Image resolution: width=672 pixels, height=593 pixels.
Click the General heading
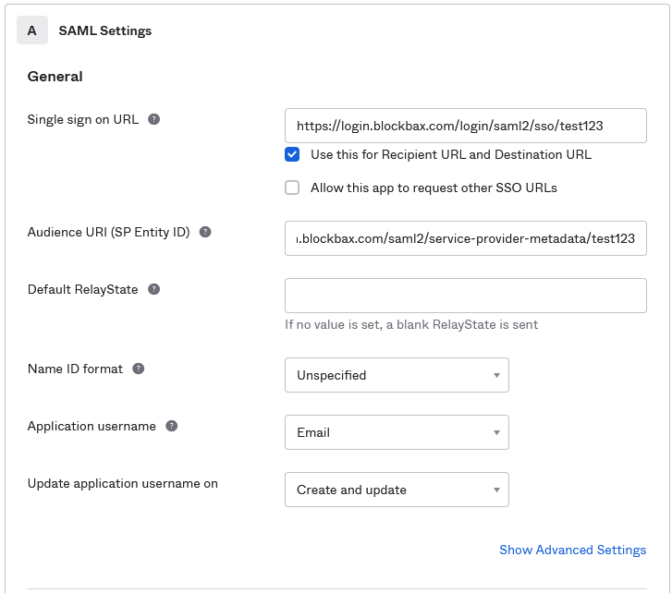click(x=55, y=77)
